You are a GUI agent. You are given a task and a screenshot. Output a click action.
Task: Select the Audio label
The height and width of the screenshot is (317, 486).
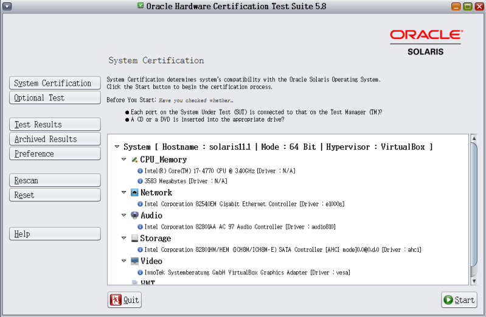click(x=151, y=215)
